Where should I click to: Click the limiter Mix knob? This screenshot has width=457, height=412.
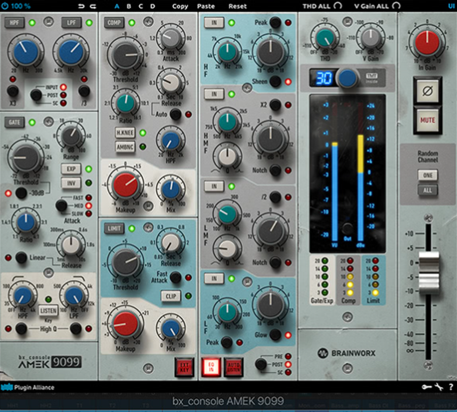(x=171, y=329)
